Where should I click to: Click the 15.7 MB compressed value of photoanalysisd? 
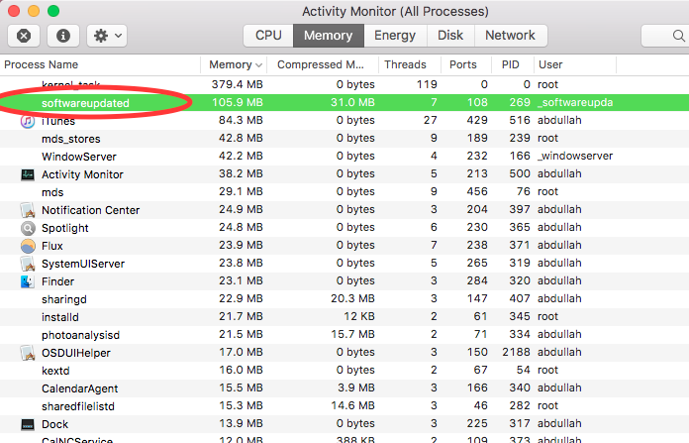point(352,334)
